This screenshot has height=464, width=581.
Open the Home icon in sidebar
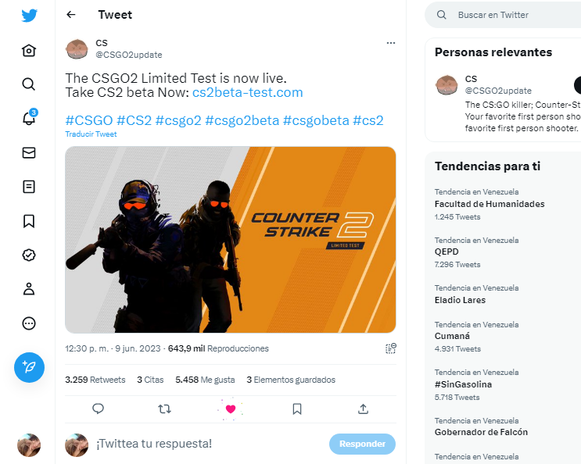[x=29, y=50]
